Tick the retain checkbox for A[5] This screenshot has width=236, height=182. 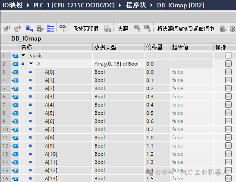[x=228, y=113]
